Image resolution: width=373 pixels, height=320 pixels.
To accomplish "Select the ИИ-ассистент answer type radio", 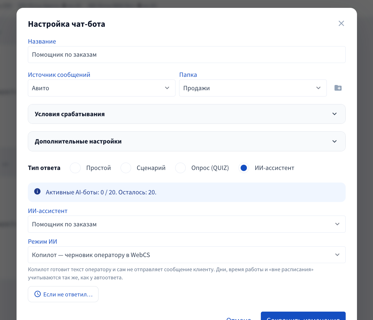I will (244, 168).
